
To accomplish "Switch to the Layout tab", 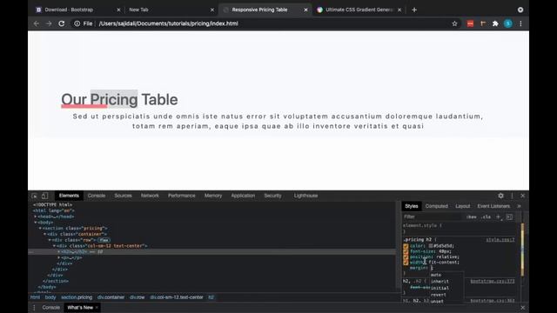I will point(462,206).
